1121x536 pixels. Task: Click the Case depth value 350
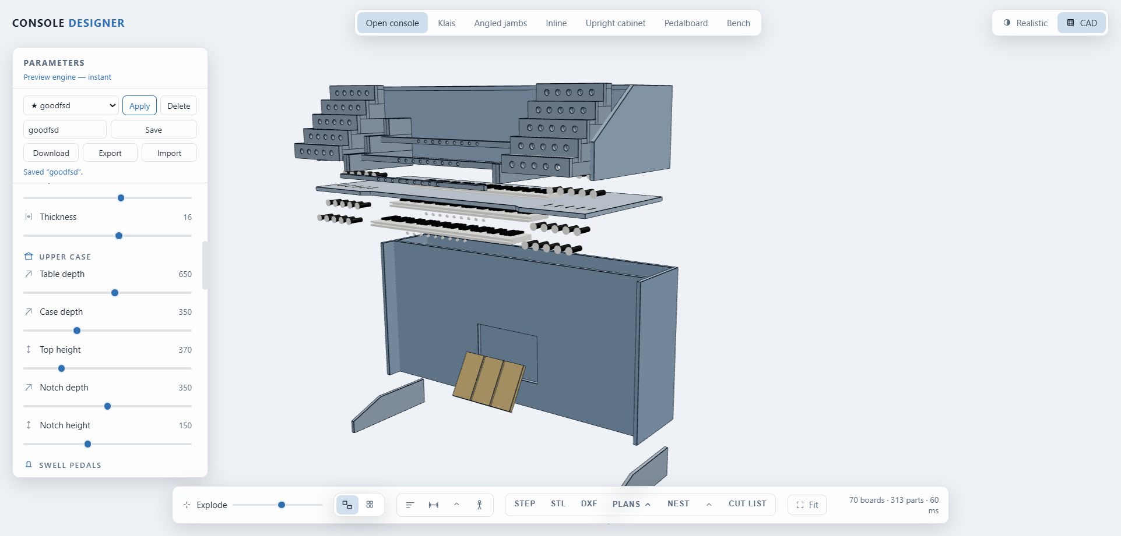coord(185,312)
